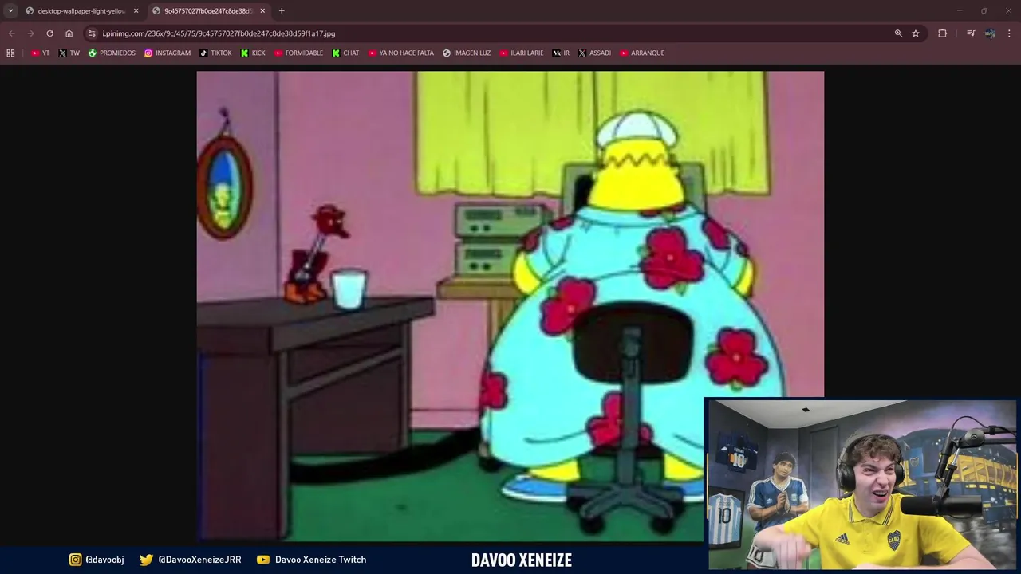View site information icon in address bar
The image size is (1021, 574).
click(92, 33)
